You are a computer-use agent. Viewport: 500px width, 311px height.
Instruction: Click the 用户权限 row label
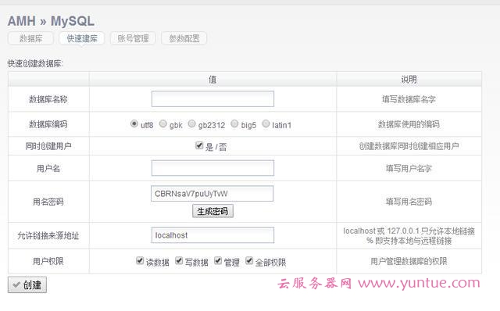tap(48, 261)
